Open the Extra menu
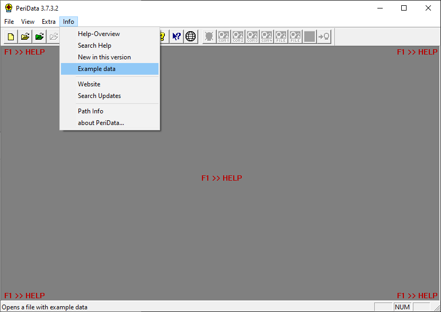The height and width of the screenshot is (312, 441). coord(49,22)
